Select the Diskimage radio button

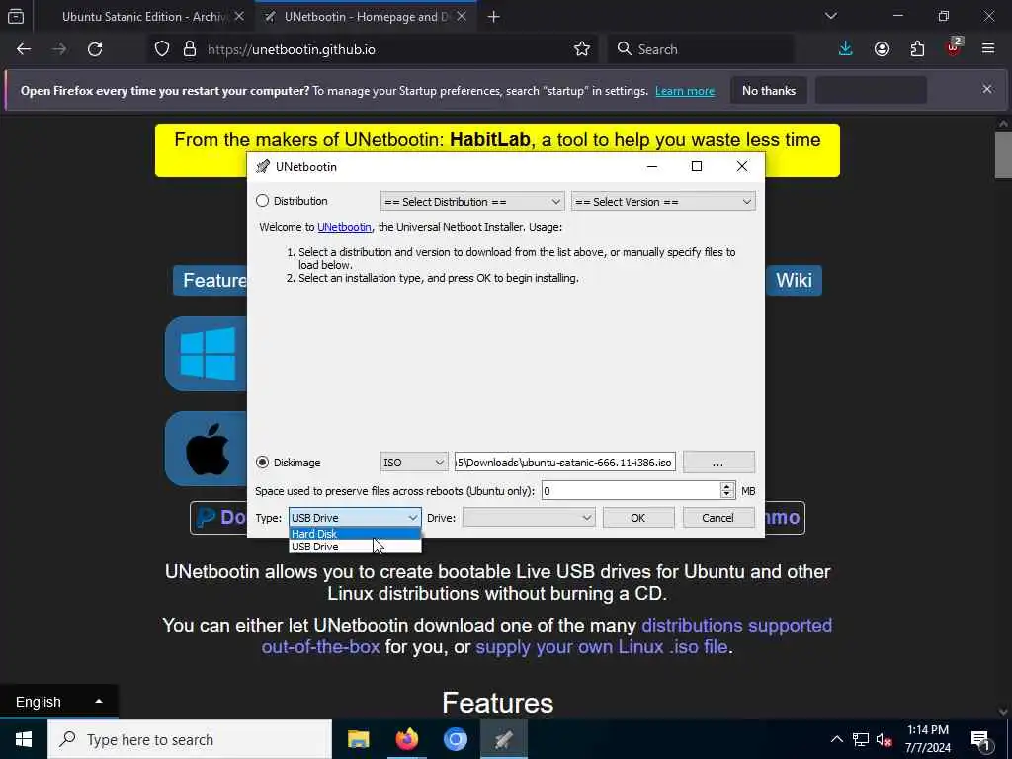coord(262,463)
